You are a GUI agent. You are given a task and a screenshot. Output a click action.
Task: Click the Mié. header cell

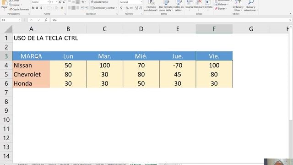pos(141,56)
